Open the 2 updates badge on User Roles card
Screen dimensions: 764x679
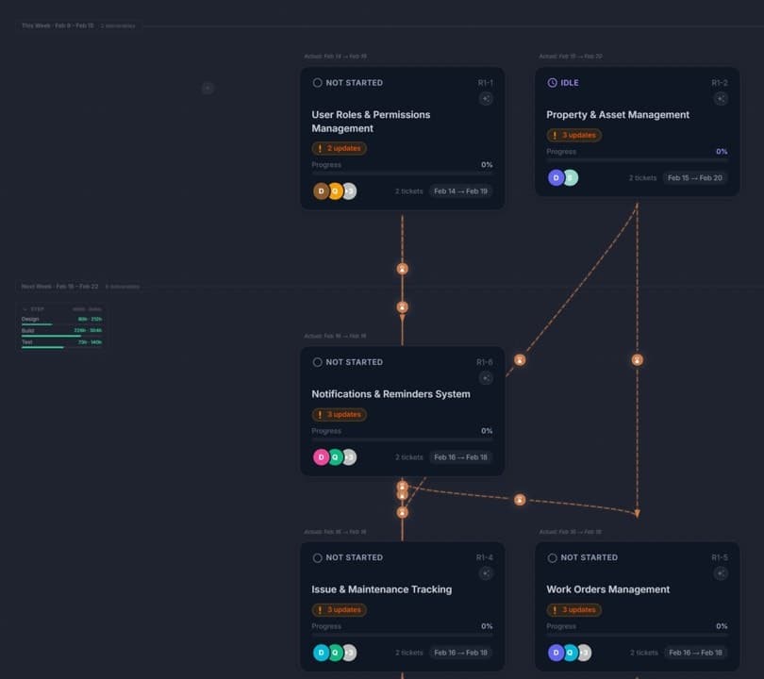click(340, 148)
